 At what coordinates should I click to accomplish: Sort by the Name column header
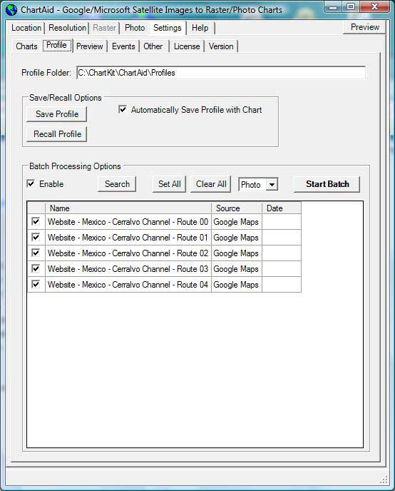tap(128, 208)
